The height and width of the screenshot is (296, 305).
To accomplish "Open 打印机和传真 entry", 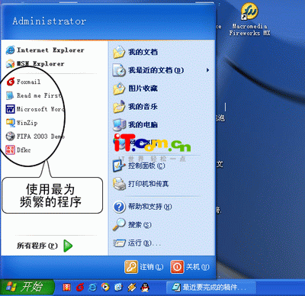I will (141, 184).
